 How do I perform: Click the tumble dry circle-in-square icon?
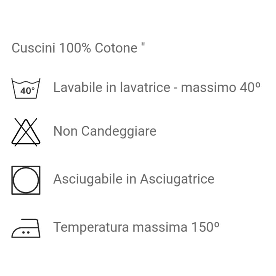pos(26,180)
